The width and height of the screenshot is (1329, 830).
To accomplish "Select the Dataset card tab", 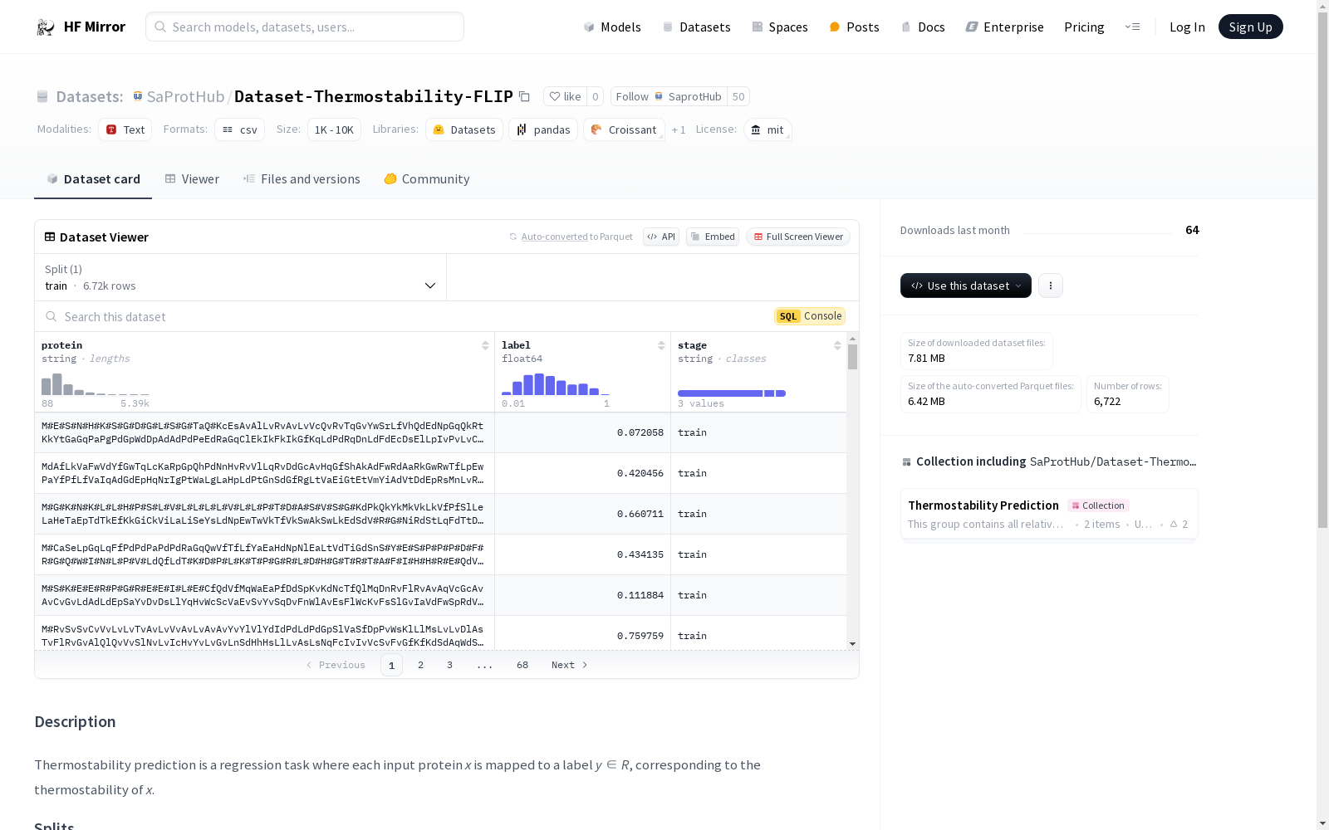I will point(93,179).
